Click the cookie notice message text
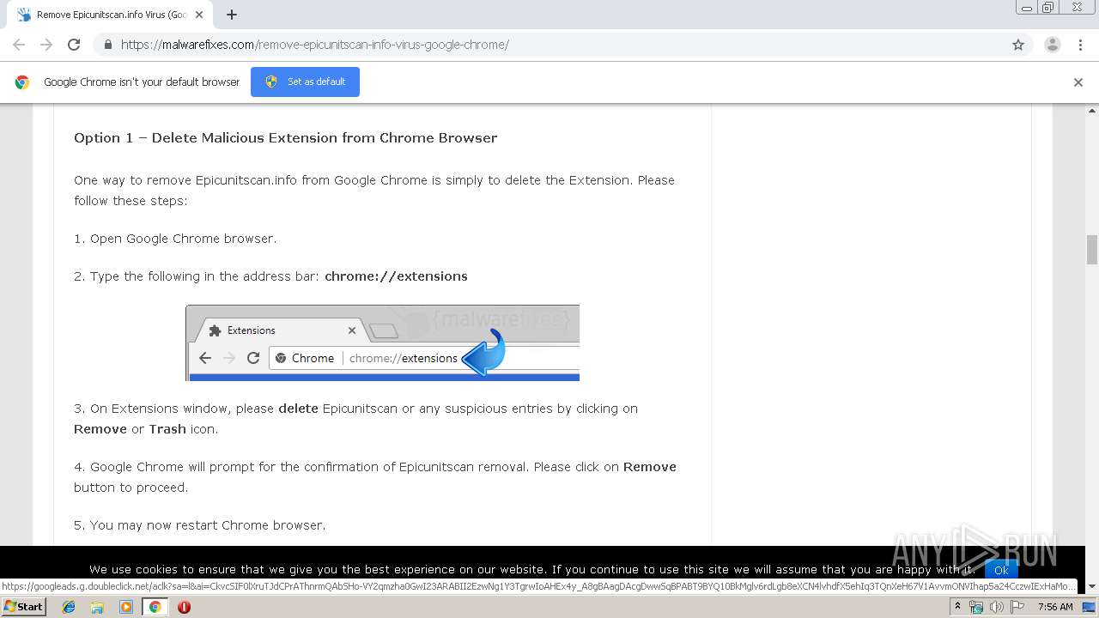 [x=532, y=569]
